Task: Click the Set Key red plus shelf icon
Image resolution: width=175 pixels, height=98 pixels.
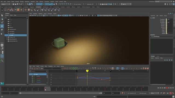Action: [x=25, y=10]
